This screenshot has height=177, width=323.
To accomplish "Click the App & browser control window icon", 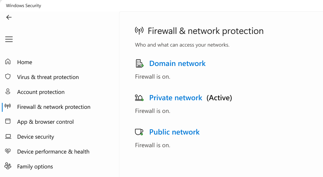I will 8,121.
